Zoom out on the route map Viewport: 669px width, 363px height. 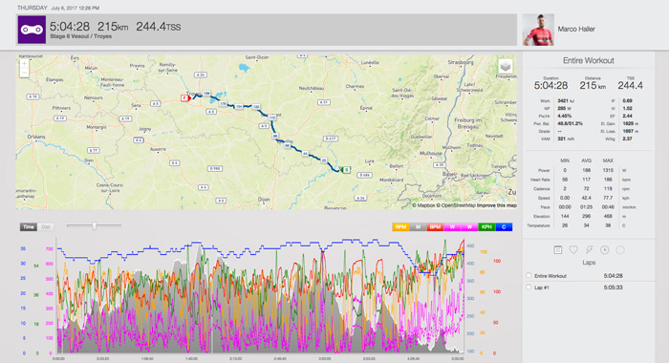coord(24,74)
